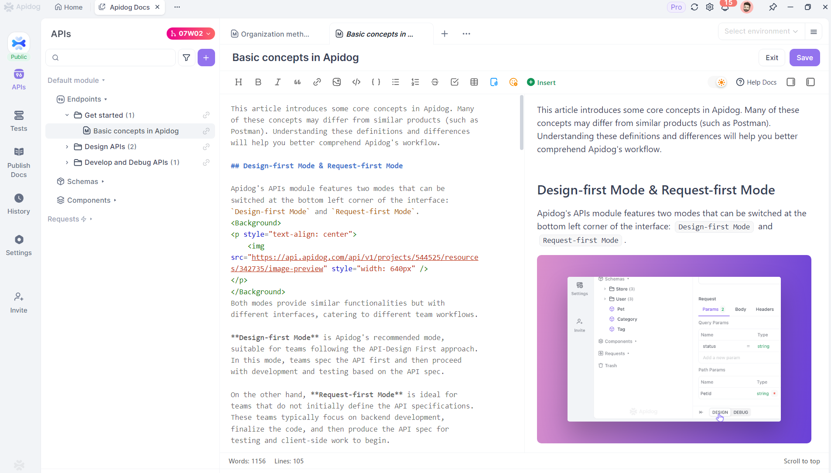Screen dimensions: 831x473
Task: Click the insert link icon in toolbar
Action: pyautogui.click(x=317, y=82)
